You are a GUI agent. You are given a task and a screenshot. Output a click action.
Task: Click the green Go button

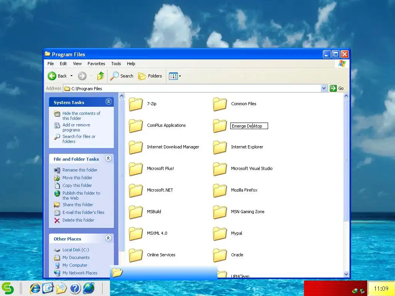[337, 88]
